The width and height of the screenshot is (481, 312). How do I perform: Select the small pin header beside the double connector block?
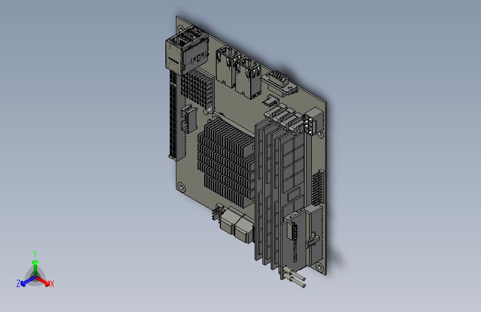[217, 212]
